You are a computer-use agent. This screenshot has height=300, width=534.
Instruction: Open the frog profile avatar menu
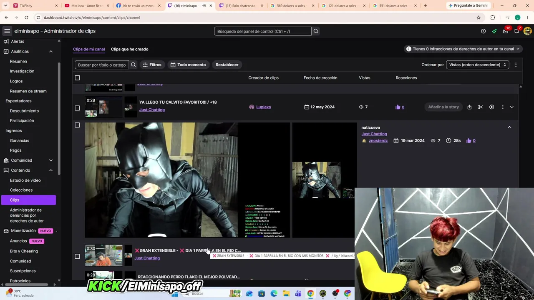(x=527, y=31)
